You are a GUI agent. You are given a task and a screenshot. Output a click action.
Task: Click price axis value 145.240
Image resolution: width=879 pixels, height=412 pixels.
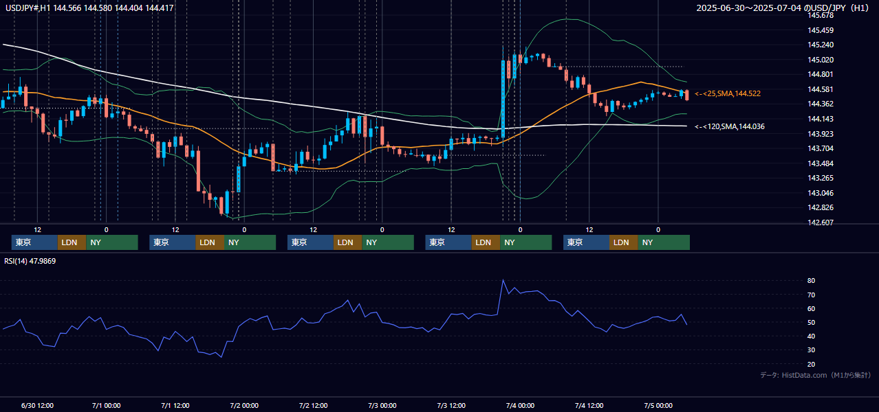pos(821,45)
